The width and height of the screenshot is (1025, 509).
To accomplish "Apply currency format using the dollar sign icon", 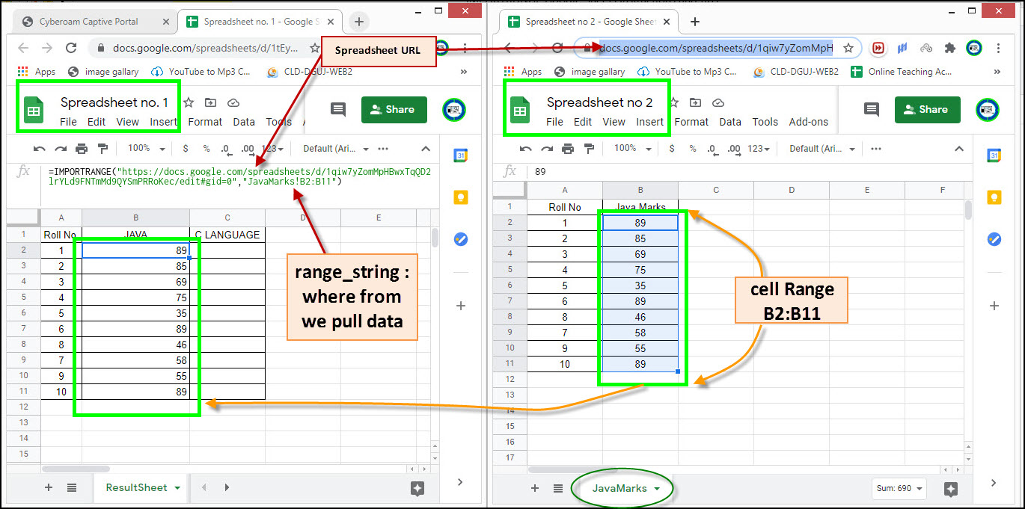I will click(x=673, y=148).
